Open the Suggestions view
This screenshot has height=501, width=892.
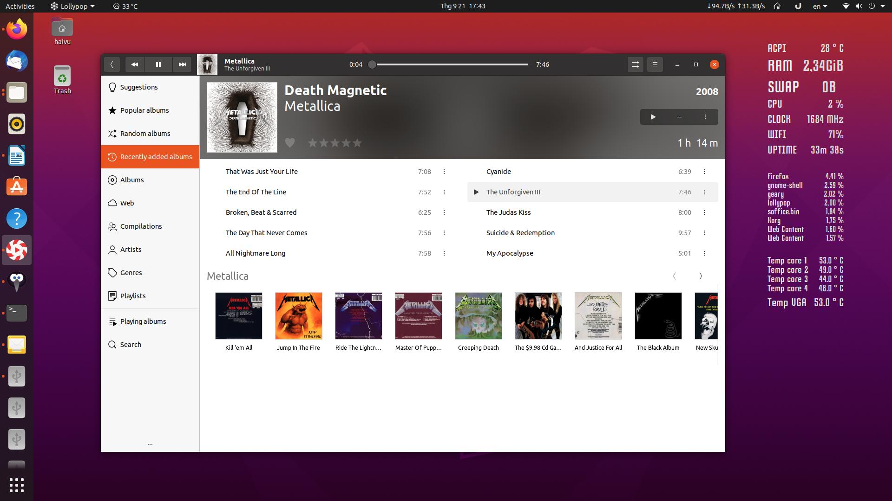(x=150, y=87)
